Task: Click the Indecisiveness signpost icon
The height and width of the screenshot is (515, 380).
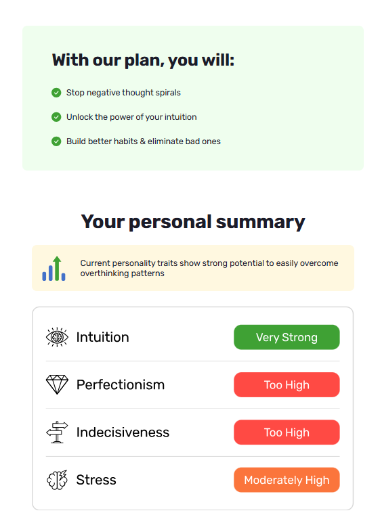Action: click(x=57, y=432)
